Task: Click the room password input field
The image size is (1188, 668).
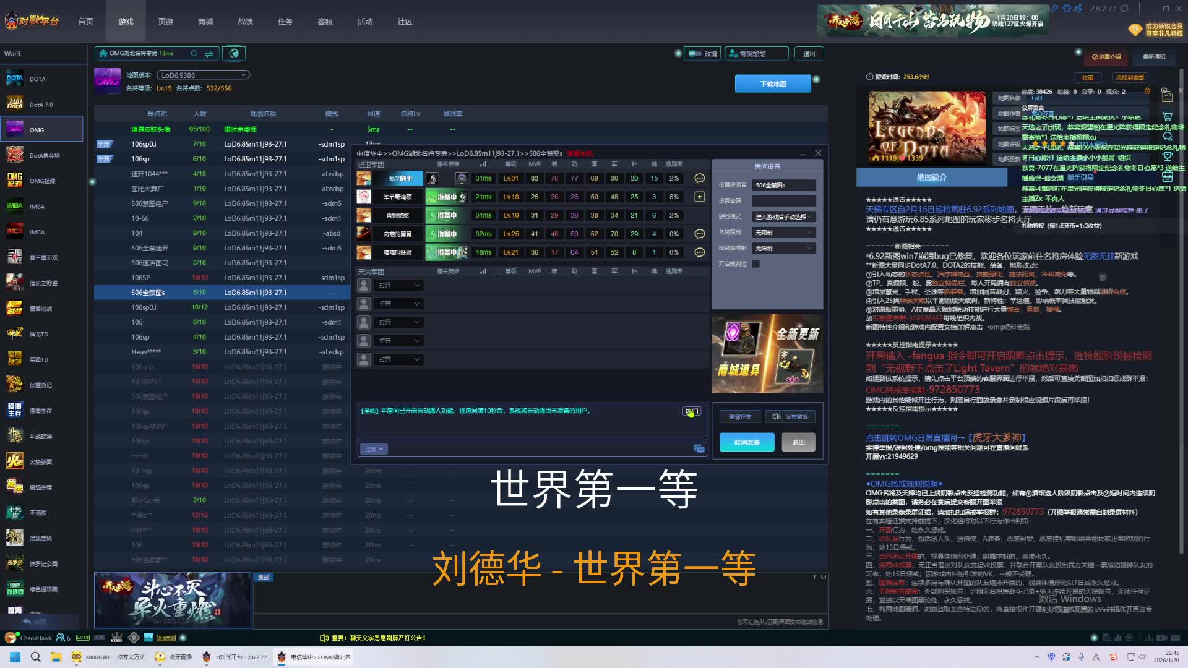Action: pos(783,201)
